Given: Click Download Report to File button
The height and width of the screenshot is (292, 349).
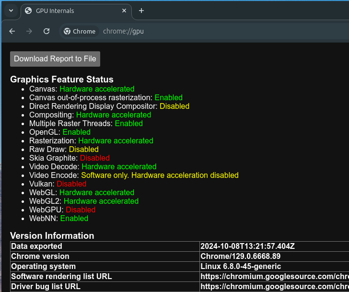Looking at the screenshot, I should point(55,59).
